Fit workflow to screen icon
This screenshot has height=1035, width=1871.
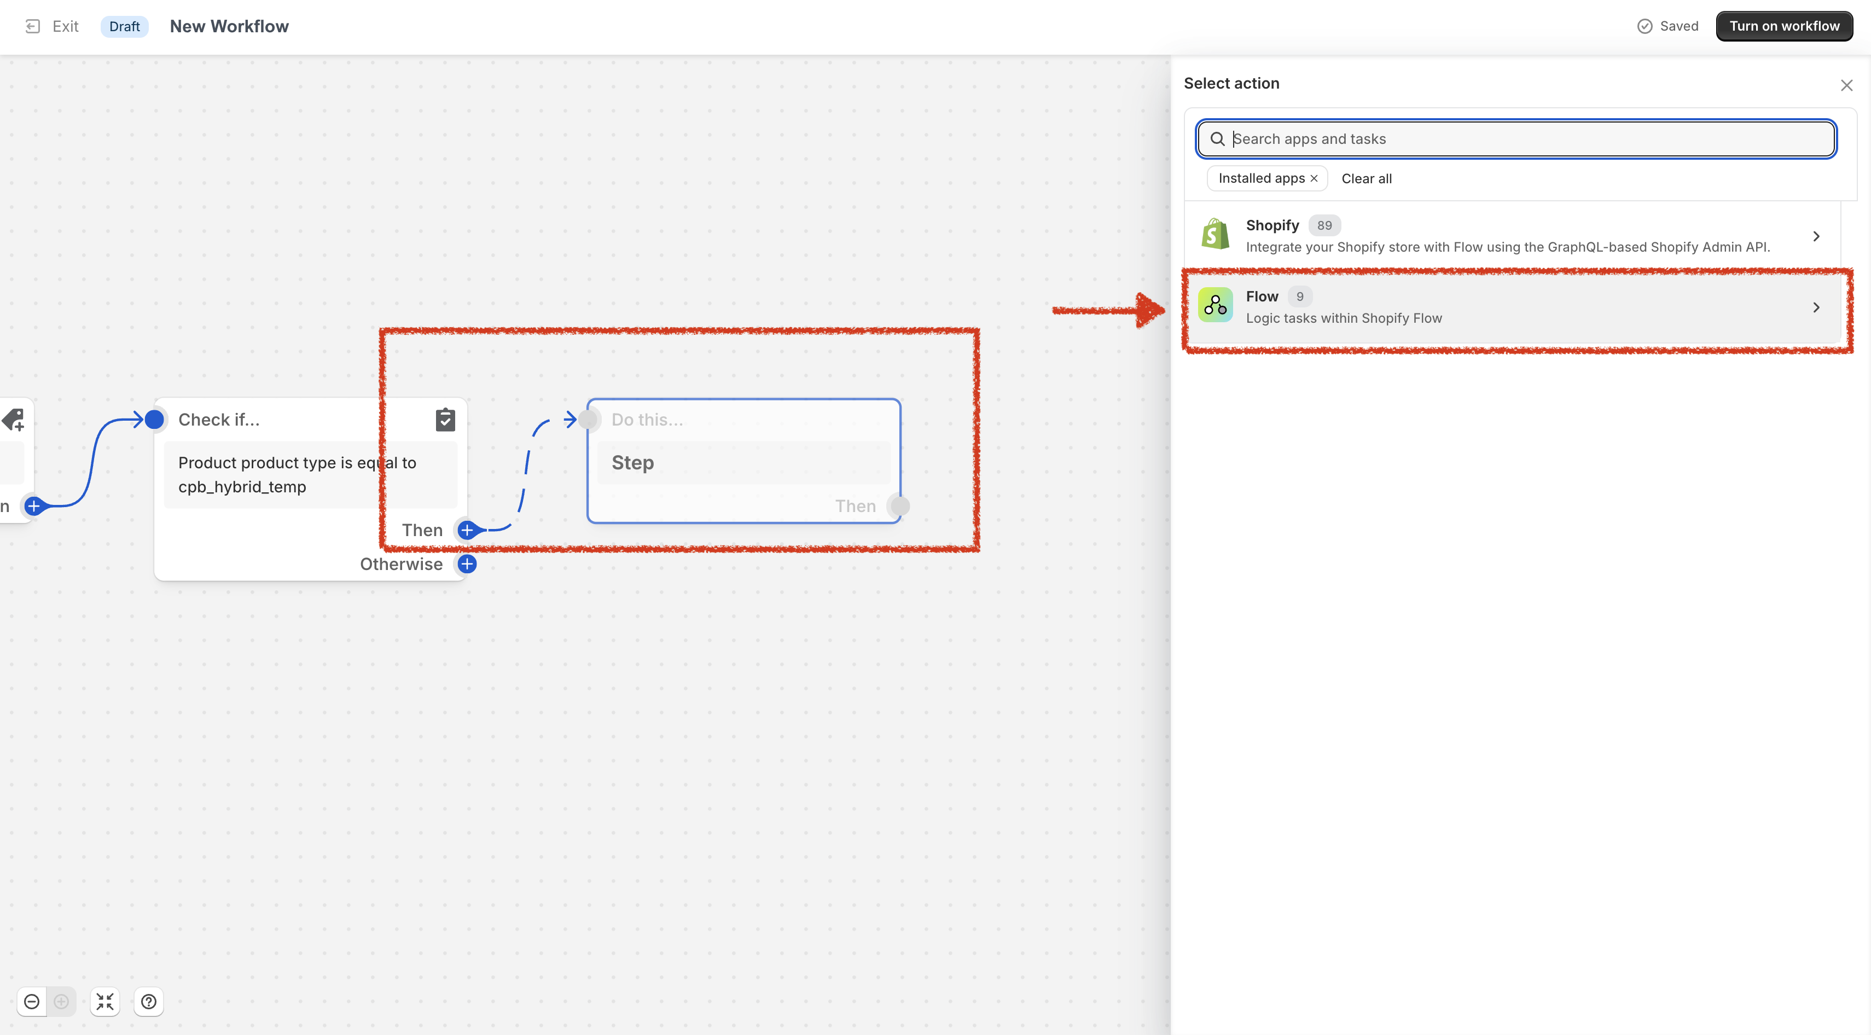pyautogui.click(x=106, y=1003)
